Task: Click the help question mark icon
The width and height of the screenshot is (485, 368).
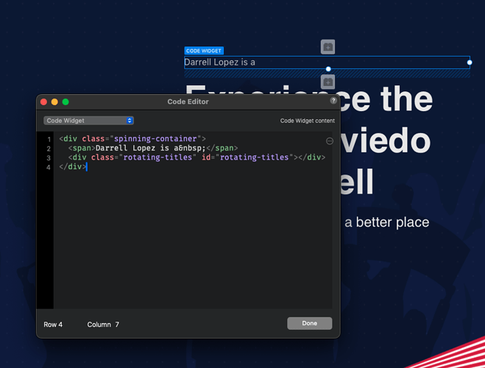Action: 333,101
